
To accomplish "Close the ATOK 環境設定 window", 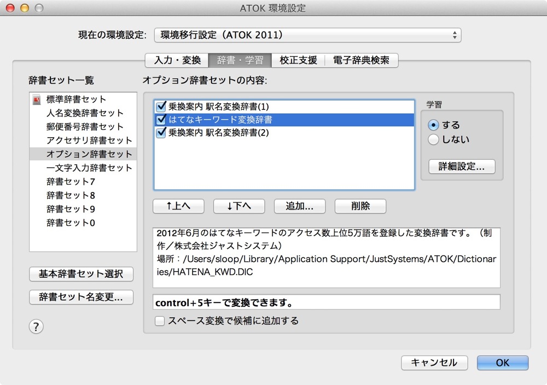I will [x=10, y=8].
